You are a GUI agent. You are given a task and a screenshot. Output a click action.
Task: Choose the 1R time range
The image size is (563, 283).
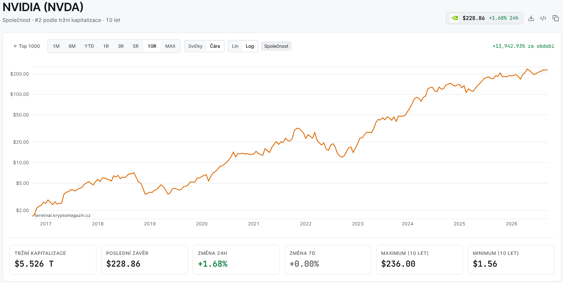click(106, 46)
